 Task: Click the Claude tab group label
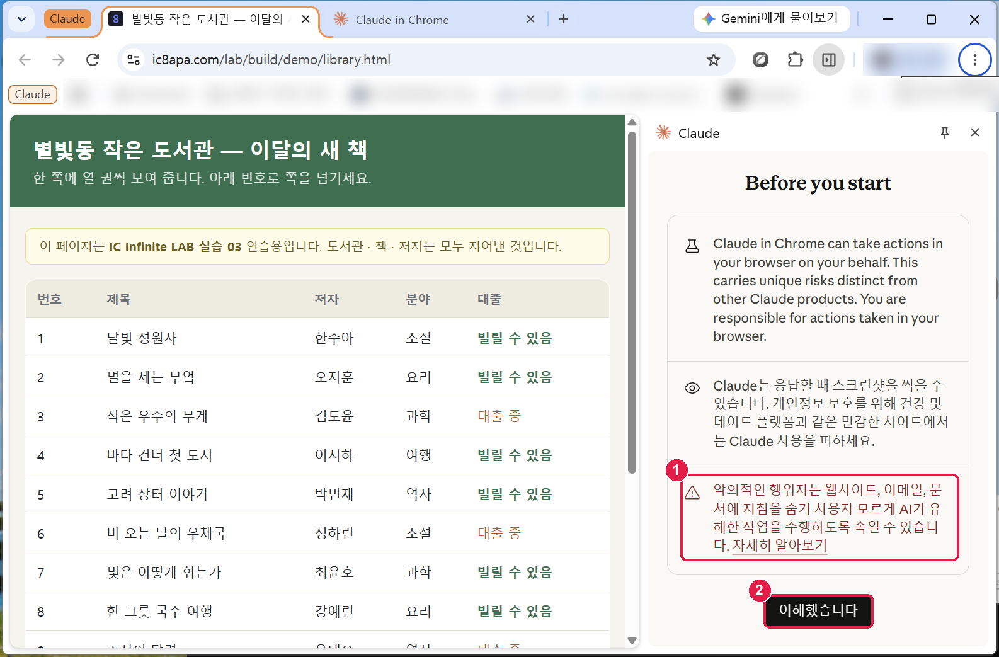click(67, 19)
